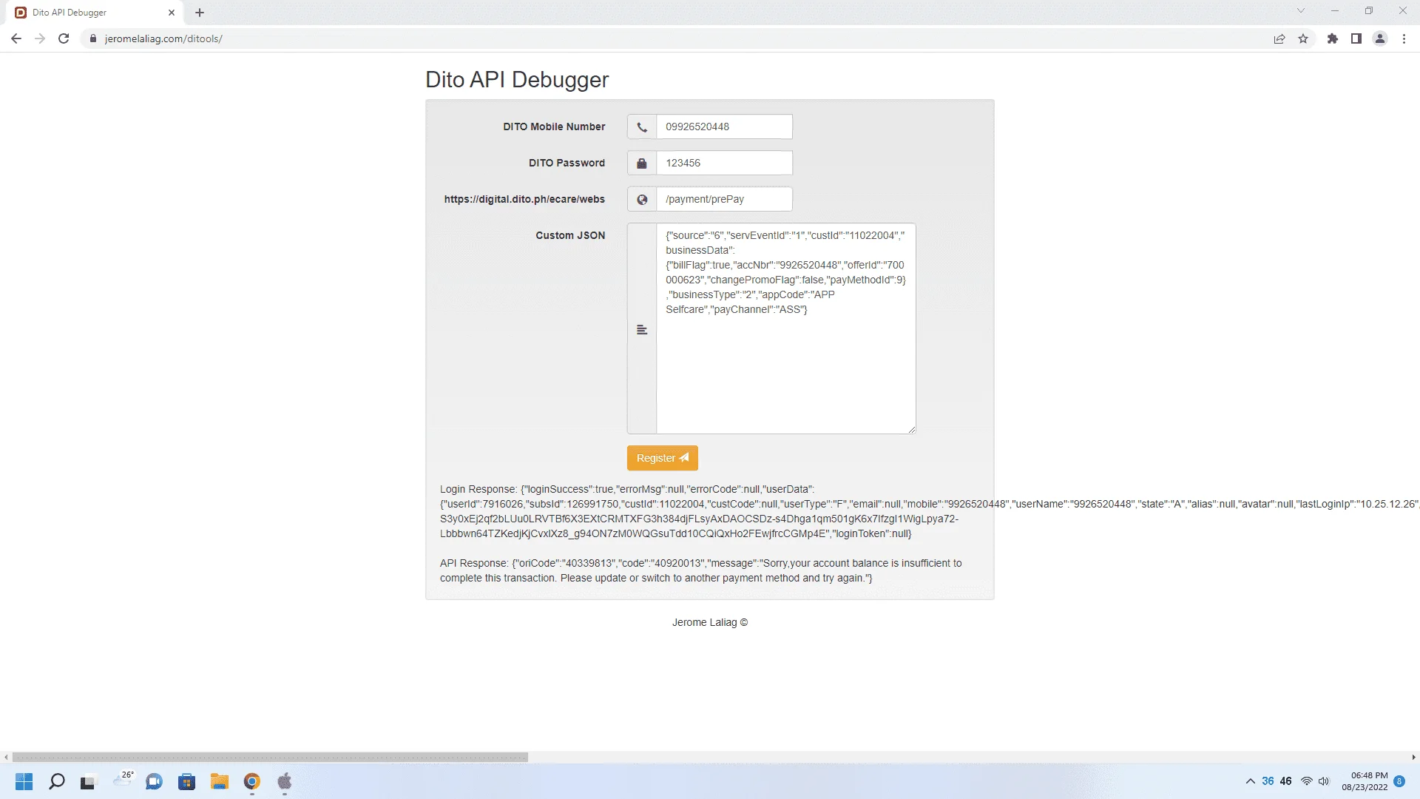Open Task View on taskbar
The image size is (1420, 799).
tap(89, 781)
